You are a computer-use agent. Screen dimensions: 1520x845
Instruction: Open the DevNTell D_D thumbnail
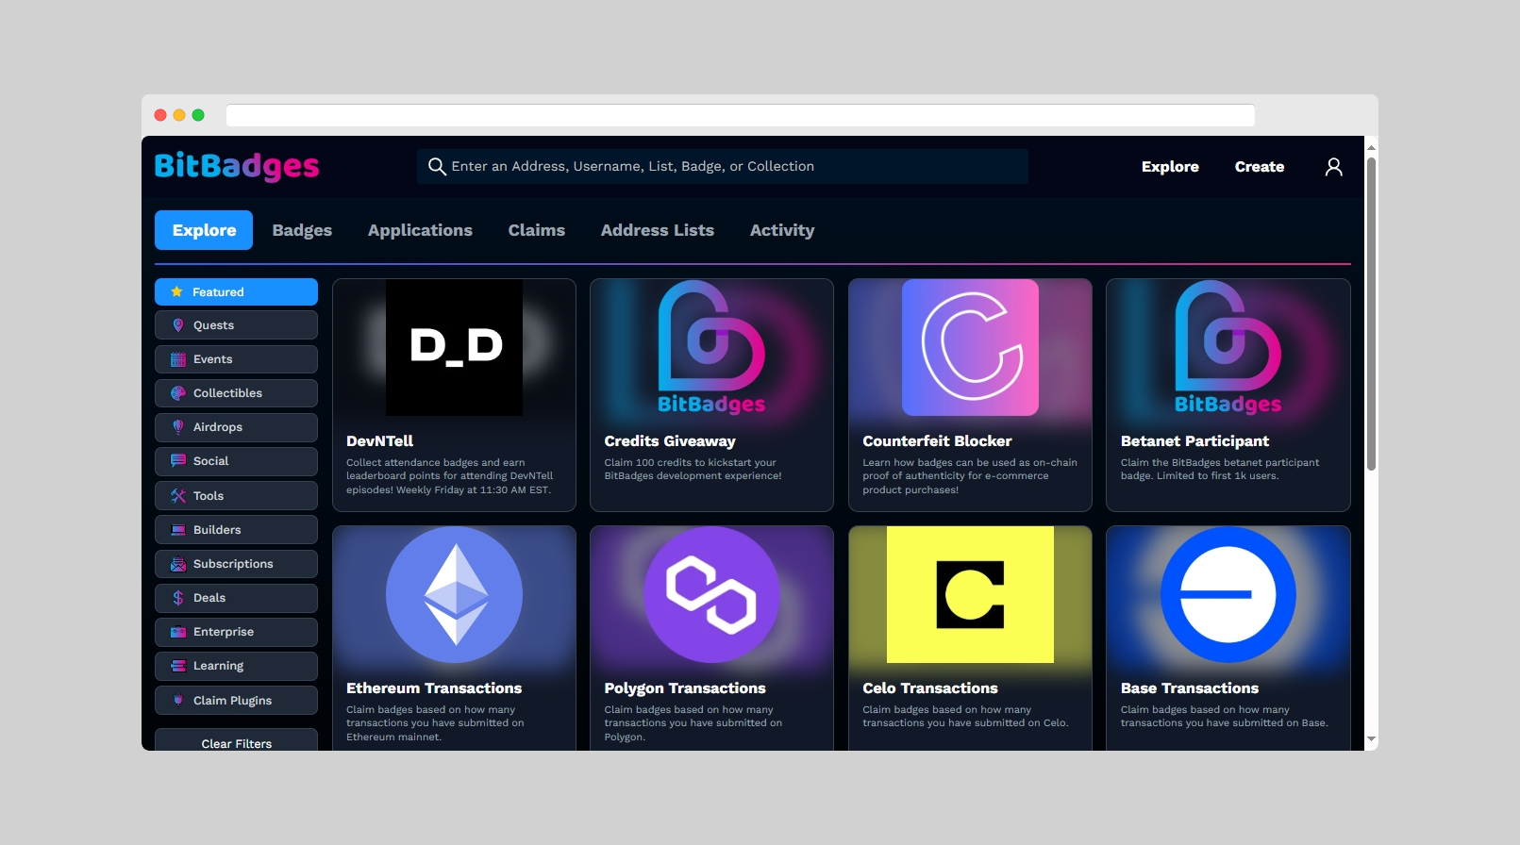coord(455,347)
